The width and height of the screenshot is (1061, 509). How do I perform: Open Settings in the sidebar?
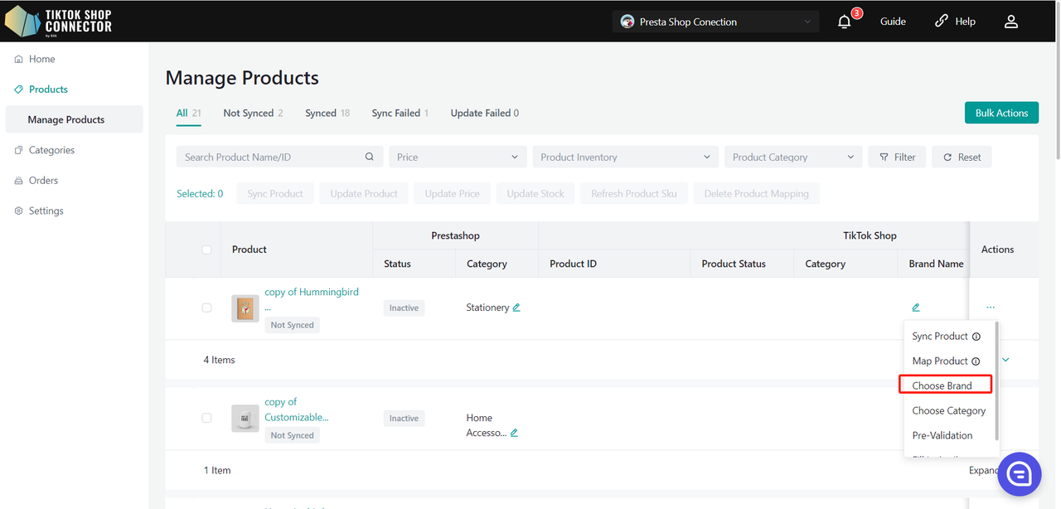click(x=46, y=211)
